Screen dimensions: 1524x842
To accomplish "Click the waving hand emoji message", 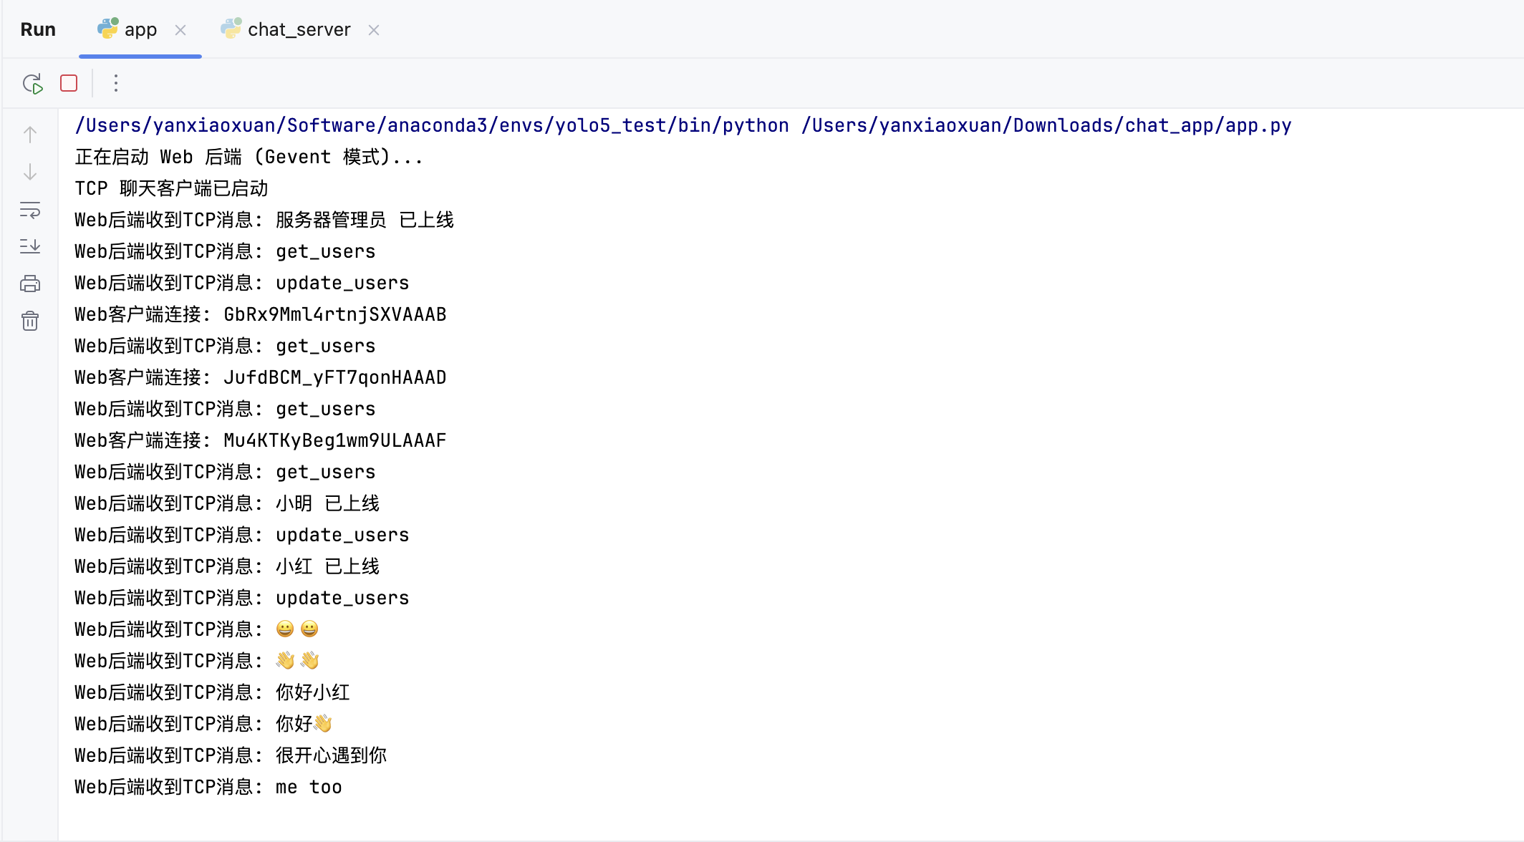I will [296, 660].
